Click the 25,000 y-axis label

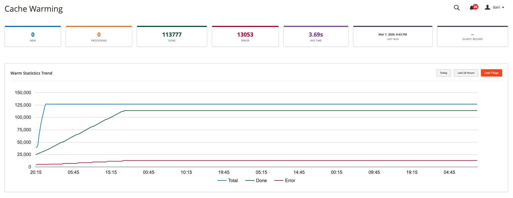click(24, 154)
